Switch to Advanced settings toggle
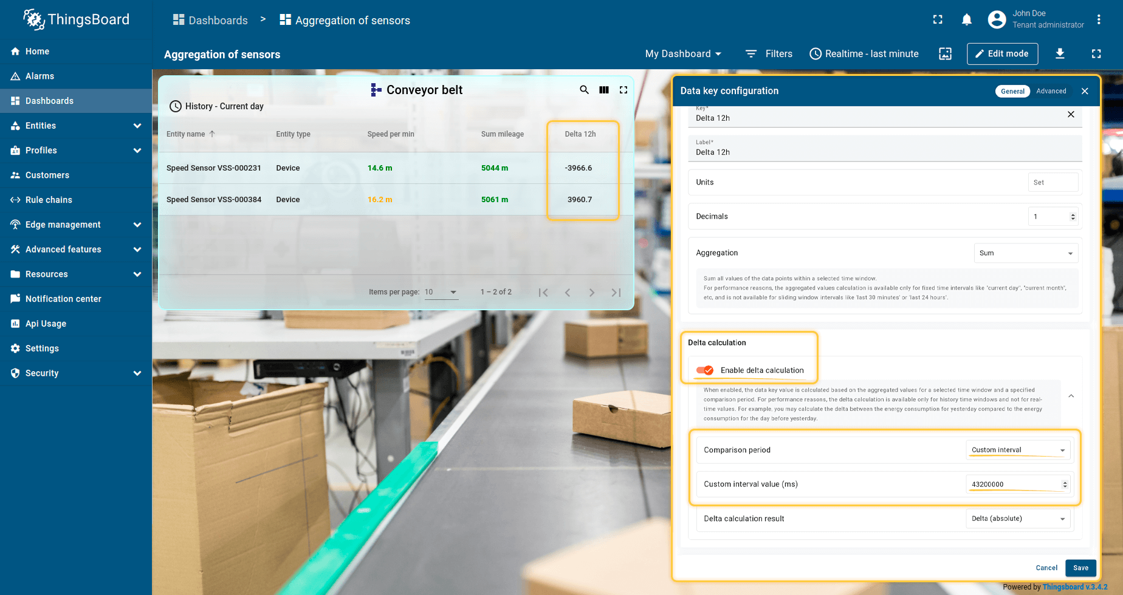 [x=1051, y=91]
